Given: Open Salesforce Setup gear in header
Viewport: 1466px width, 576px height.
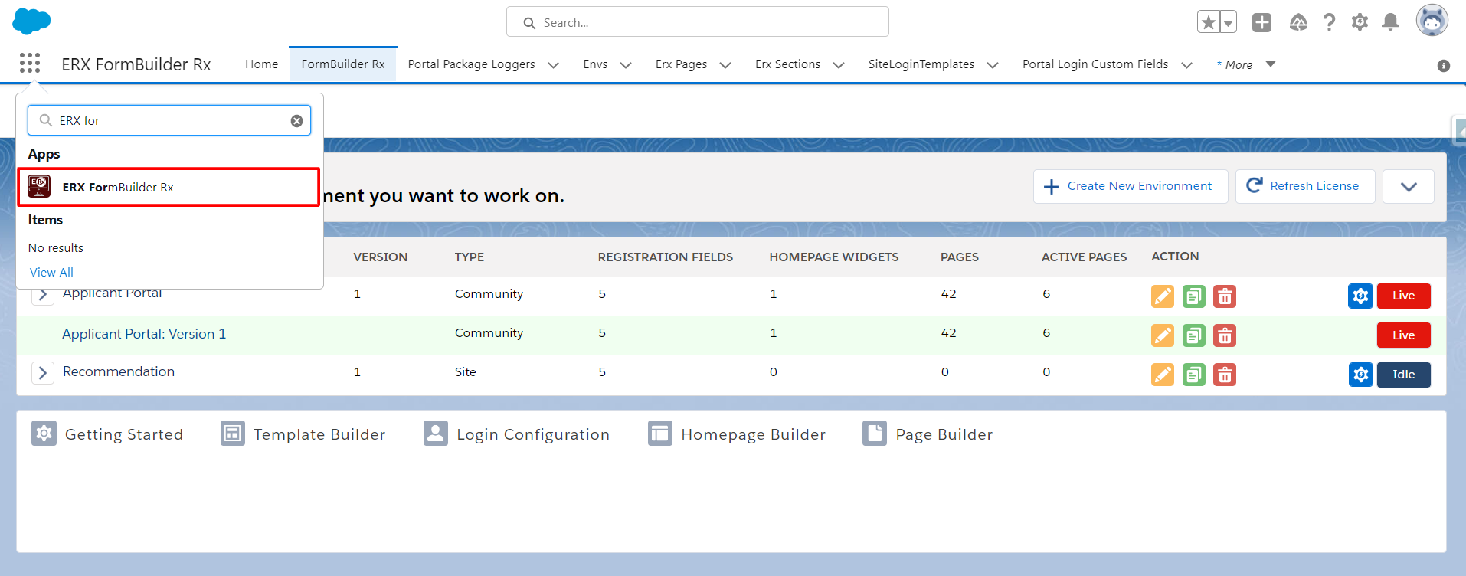Looking at the screenshot, I should (1360, 22).
